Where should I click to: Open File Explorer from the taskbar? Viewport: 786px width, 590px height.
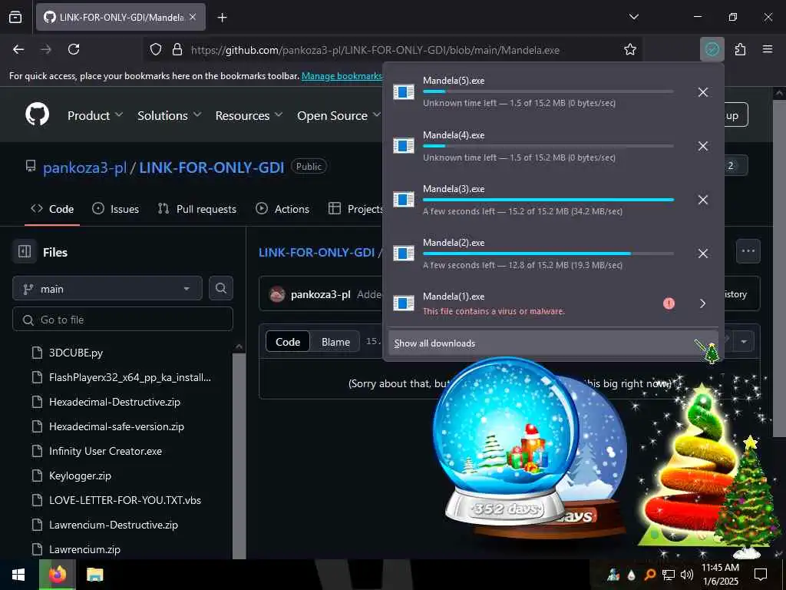click(94, 575)
